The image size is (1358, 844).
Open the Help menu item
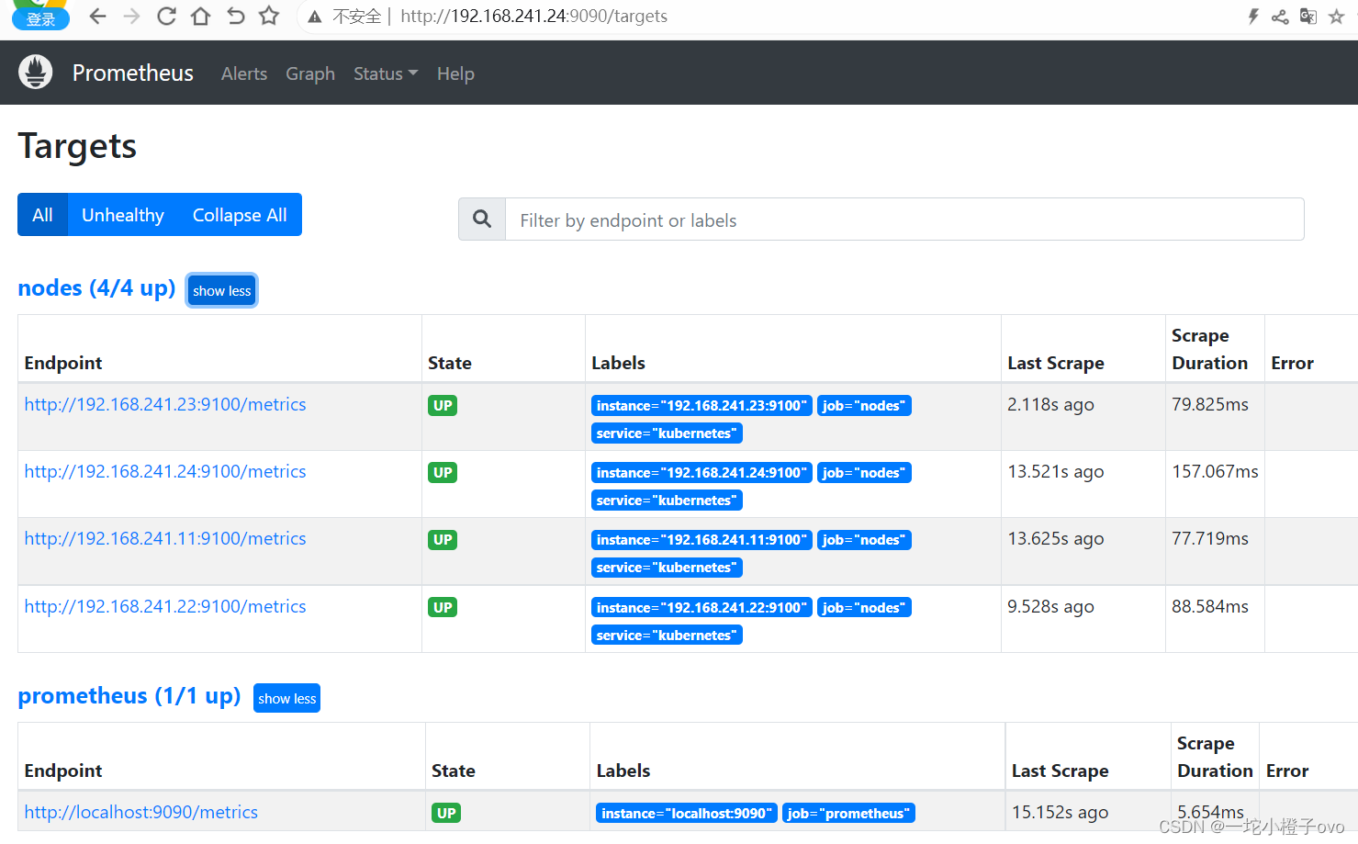pyautogui.click(x=455, y=73)
